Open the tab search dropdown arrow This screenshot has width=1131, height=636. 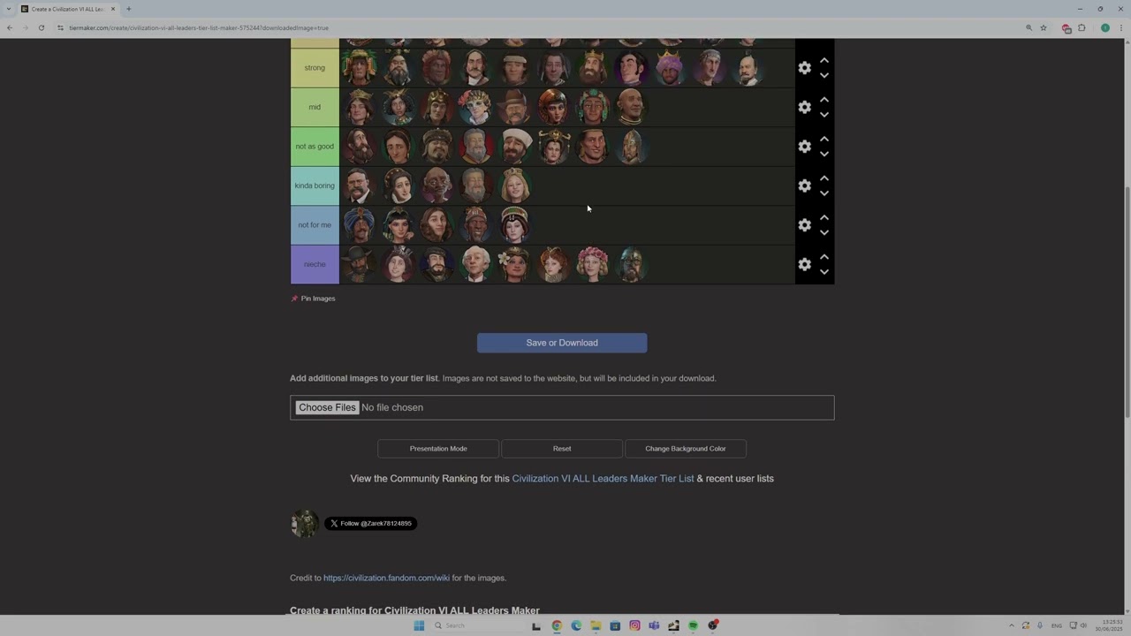coord(9,9)
